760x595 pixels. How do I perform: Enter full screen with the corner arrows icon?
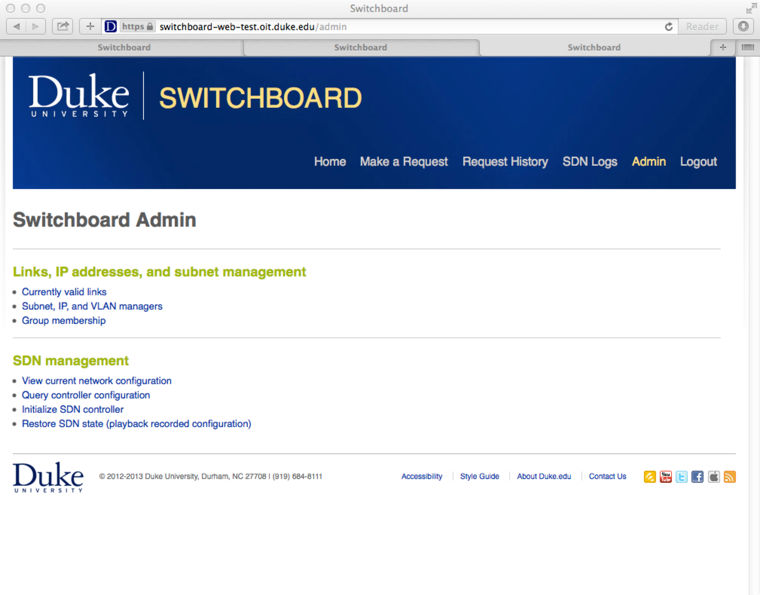pos(751,8)
